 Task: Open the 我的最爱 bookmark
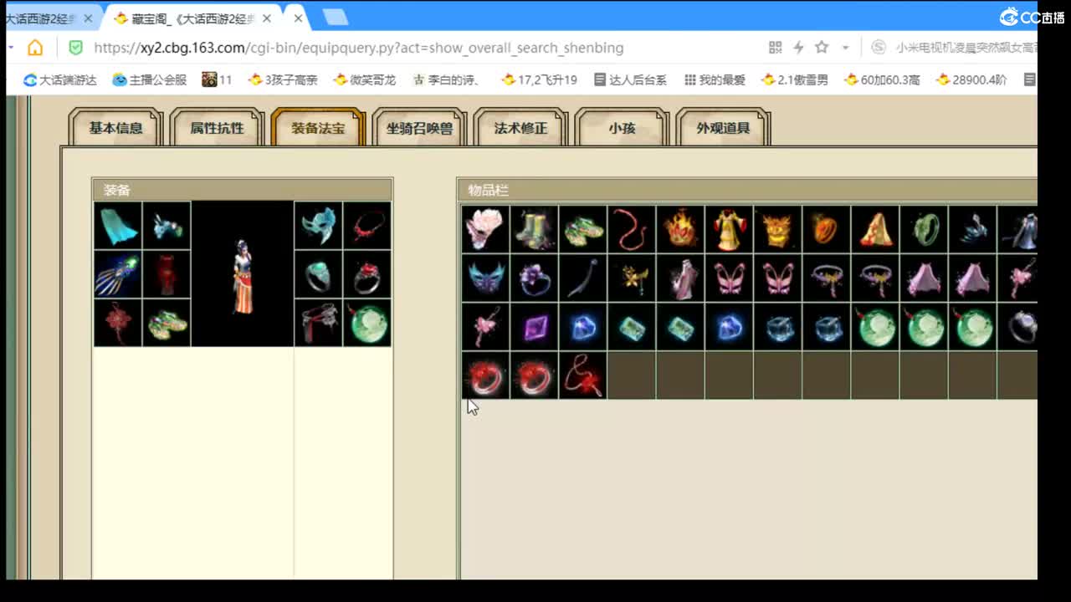pyautogui.click(x=715, y=80)
